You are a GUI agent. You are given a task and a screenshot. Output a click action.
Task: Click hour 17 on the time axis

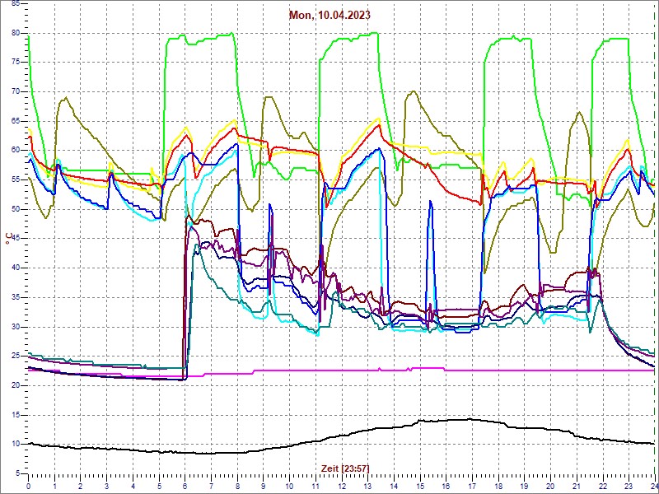[x=472, y=486]
